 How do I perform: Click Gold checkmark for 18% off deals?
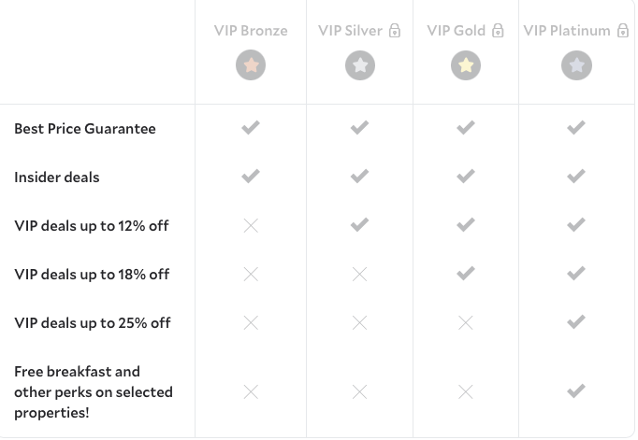click(466, 274)
